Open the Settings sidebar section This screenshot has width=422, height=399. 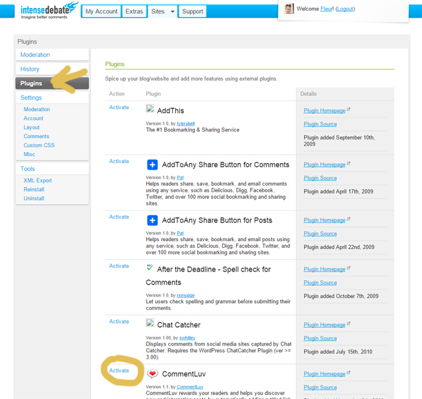point(52,98)
